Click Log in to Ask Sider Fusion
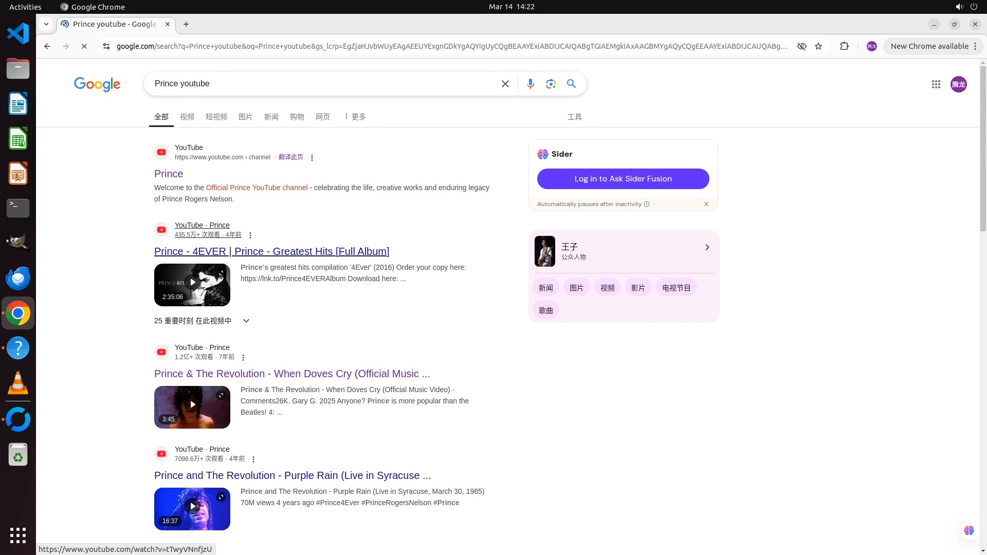987x555 pixels. (623, 179)
